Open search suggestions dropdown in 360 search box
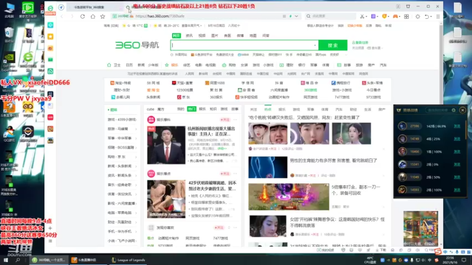472x265 pixels. (x=315, y=45)
